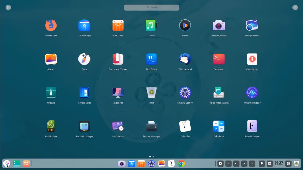This screenshot has height=170, width=303.
Task: Open the App Store grid icon
Action: tap(118, 25)
